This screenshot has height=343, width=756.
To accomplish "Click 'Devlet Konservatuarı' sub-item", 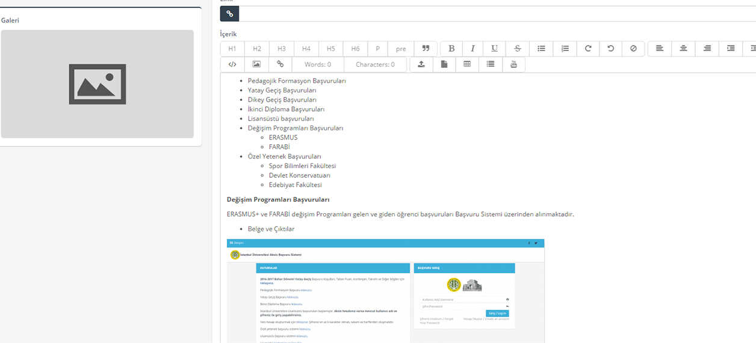I will (300, 175).
